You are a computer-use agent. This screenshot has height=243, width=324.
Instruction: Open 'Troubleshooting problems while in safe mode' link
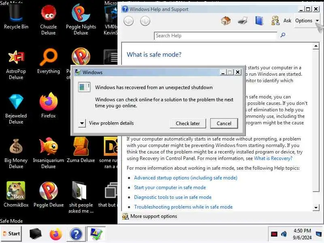coord(183,207)
